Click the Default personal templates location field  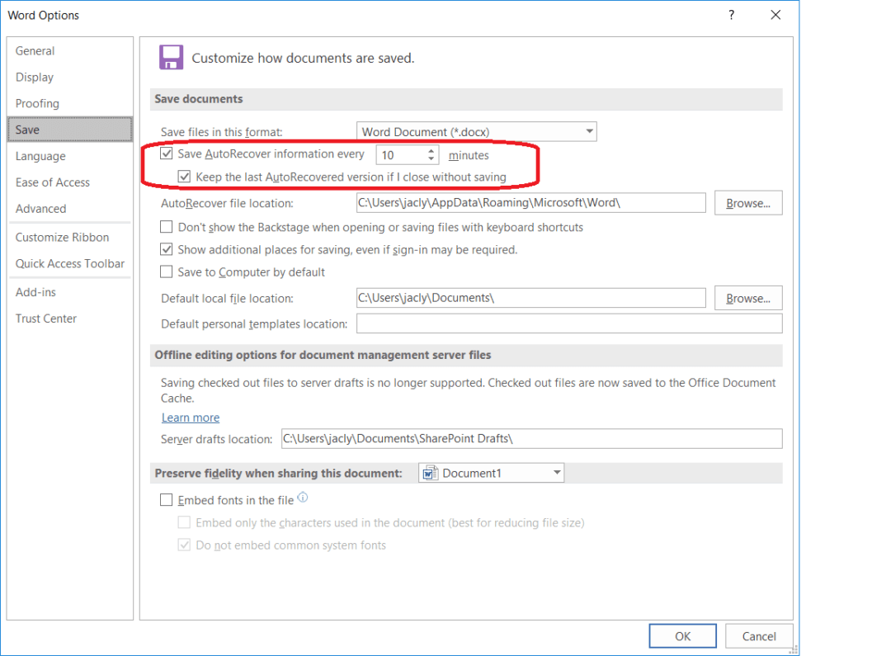[568, 323]
